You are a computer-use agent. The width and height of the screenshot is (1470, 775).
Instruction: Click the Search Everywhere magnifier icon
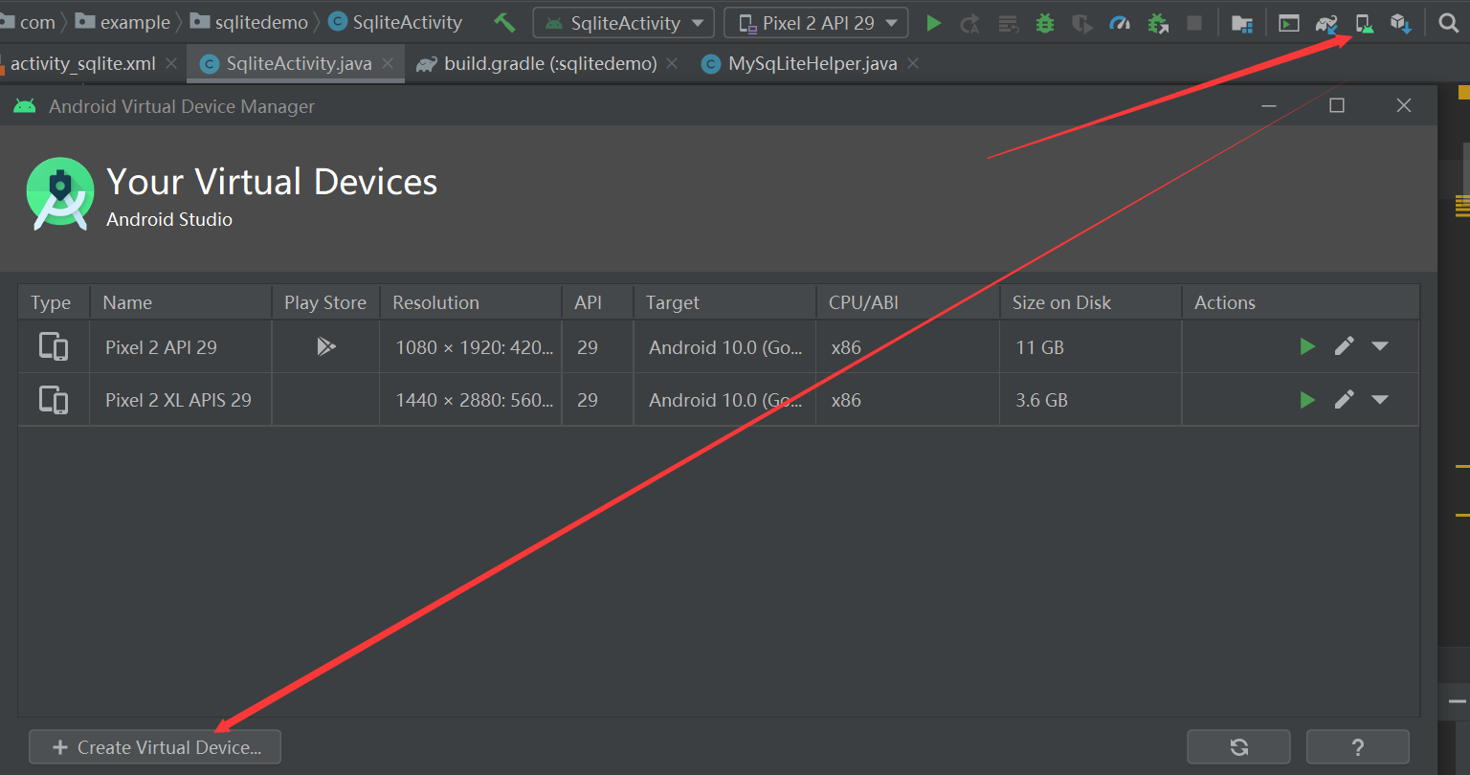tap(1449, 23)
